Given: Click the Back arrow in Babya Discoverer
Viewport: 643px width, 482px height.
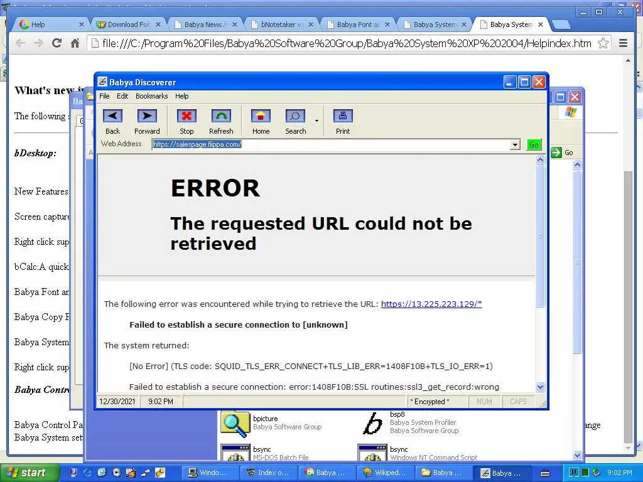Looking at the screenshot, I should (x=112, y=116).
